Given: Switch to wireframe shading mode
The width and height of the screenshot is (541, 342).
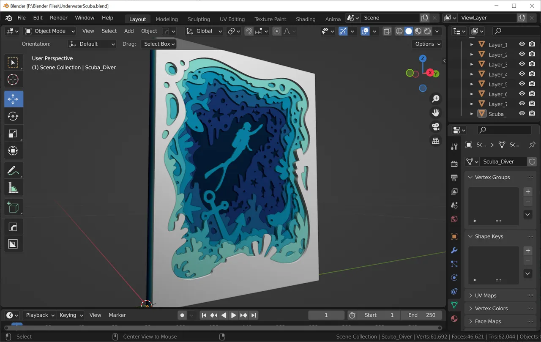Looking at the screenshot, I should click(x=399, y=31).
